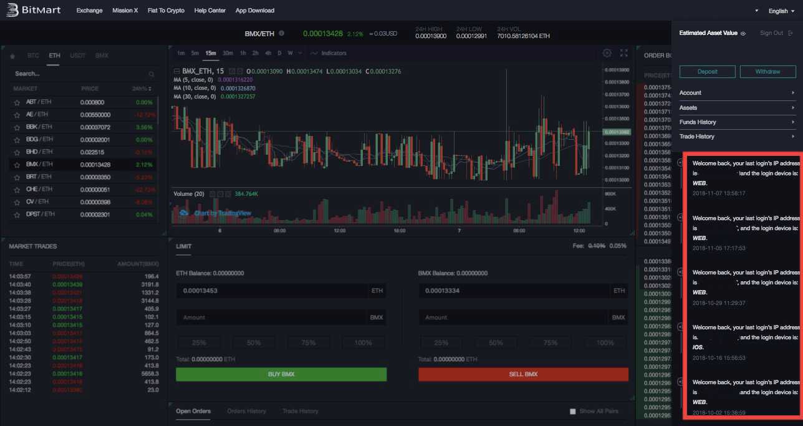Favorite the BHD / ETH pair star
Image resolution: width=803 pixels, height=426 pixels.
point(17,152)
